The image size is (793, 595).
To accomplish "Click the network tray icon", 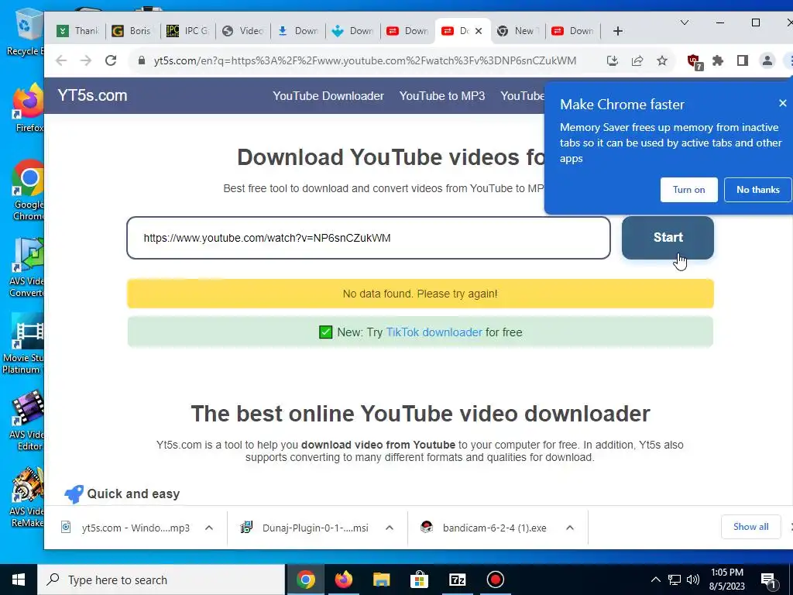I will pos(675,580).
